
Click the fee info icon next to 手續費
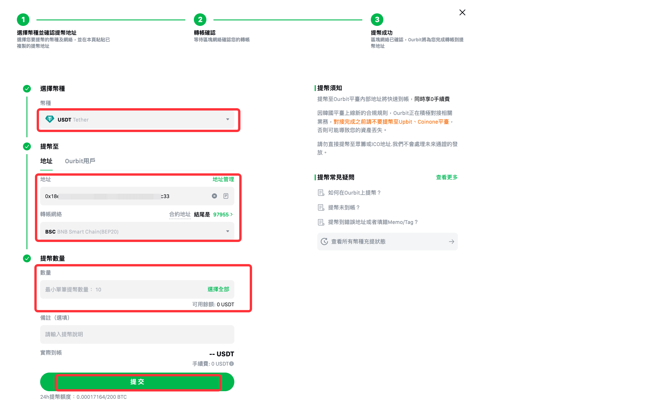[232, 364]
